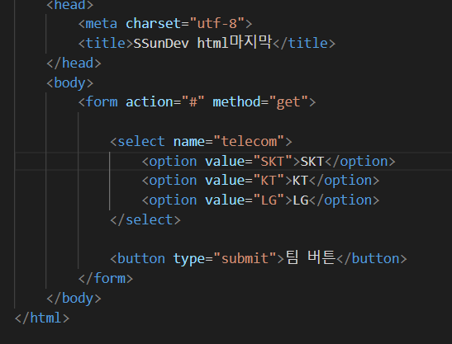Click the opening <title> tag
This screenshot has width=452, height=344.
106,44
